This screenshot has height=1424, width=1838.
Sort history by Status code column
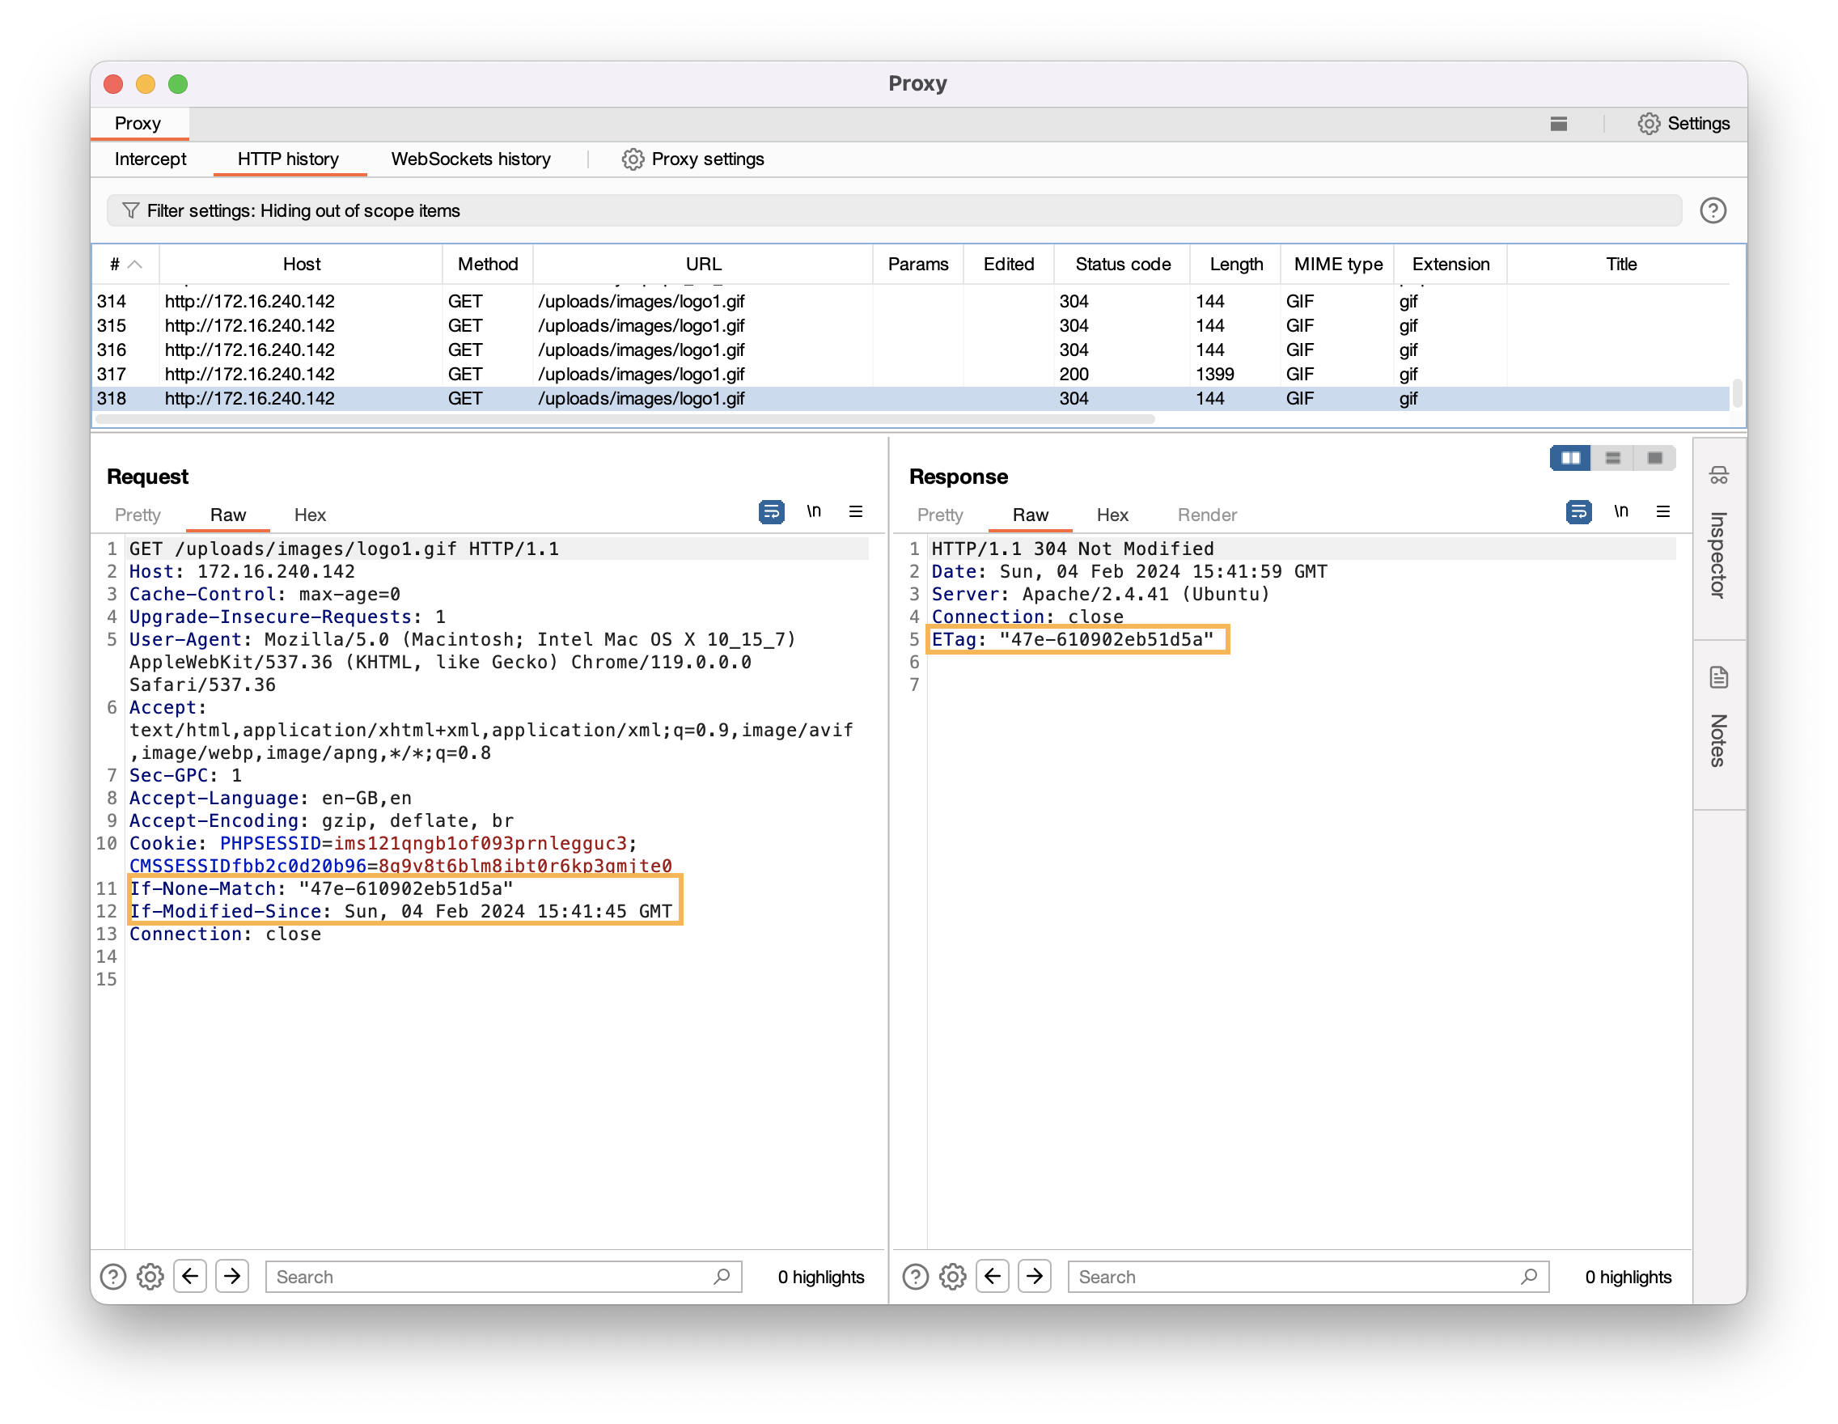pos(1123,265)
